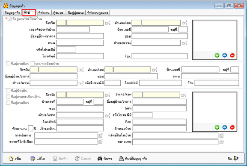The width and height of the screenshot is (247, 166).
Task: Open the picker icon beside สถานที่ใกล้เคียง field
Action: [101, 142]
